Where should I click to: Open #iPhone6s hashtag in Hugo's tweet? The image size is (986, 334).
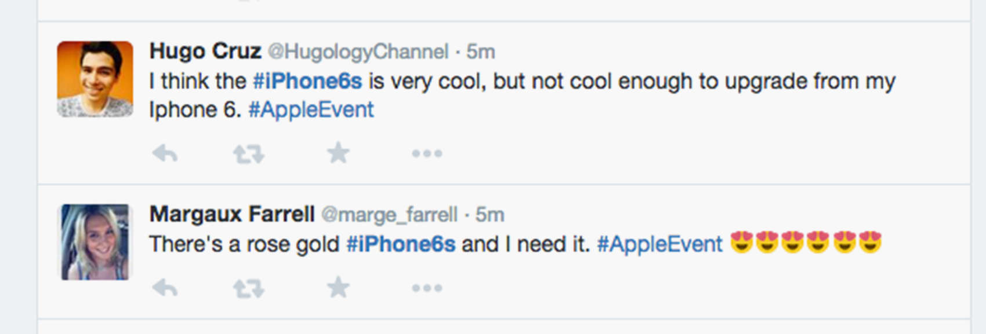click(307, 81)
